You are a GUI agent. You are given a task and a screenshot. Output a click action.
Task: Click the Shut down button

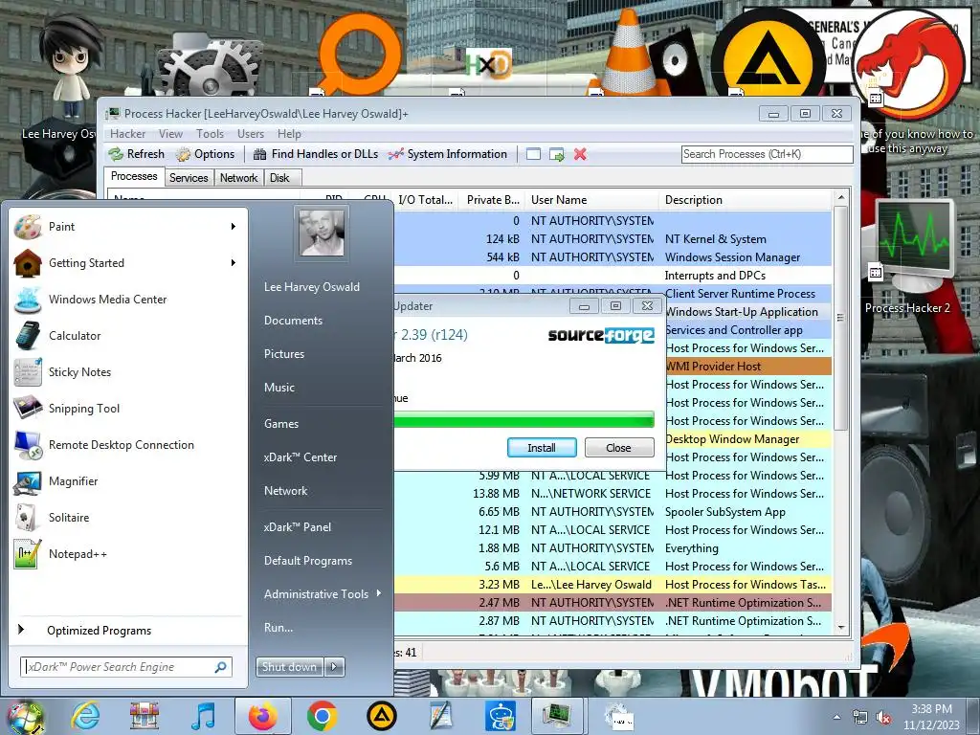tap(289, 667)
